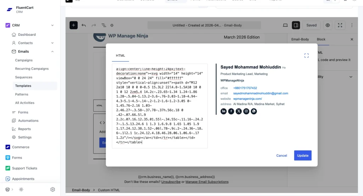
Task: Click the office phone number link
Action: pos(245,88)
